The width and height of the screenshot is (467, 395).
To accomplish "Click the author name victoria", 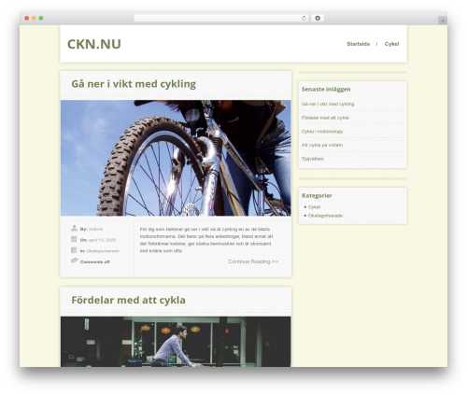I will (x=95, y=229).
